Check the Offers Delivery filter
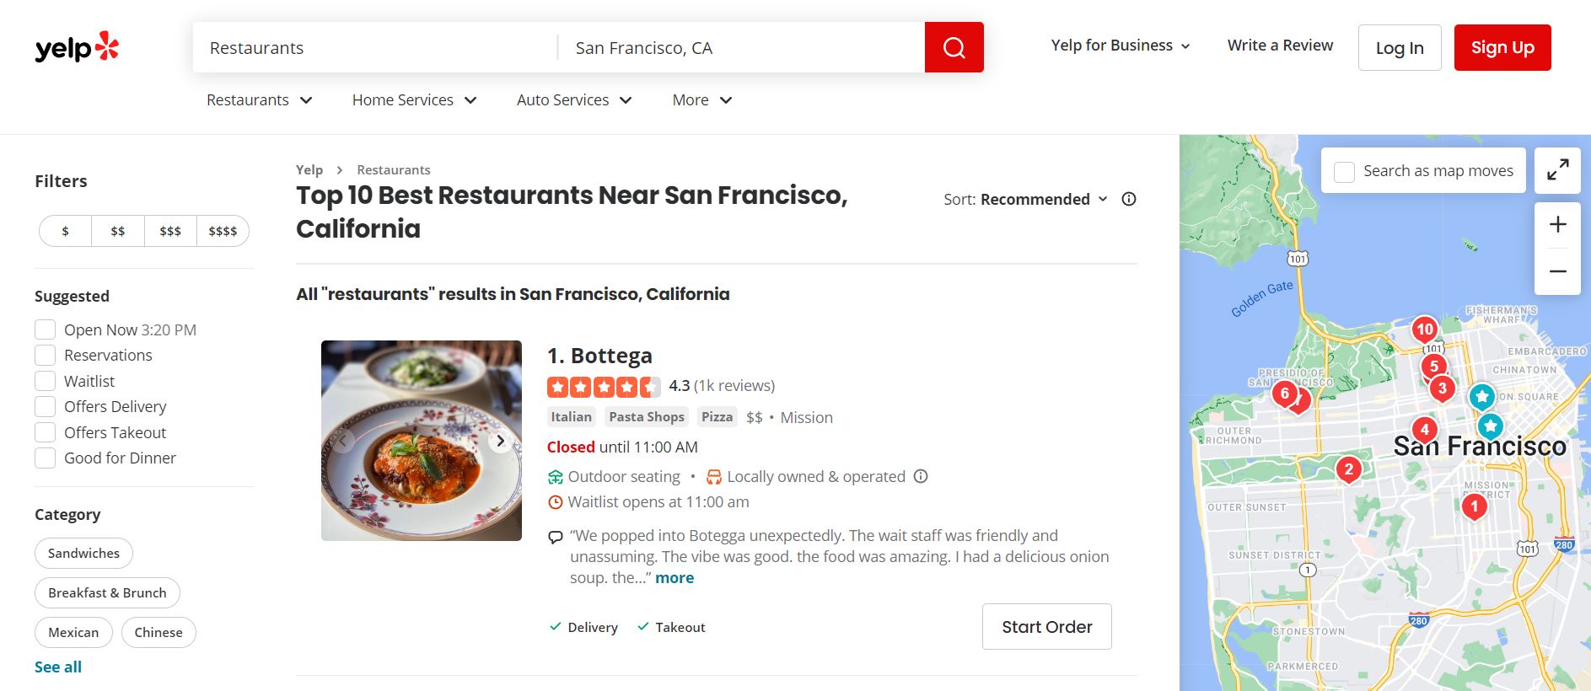1591x691 pixels. tap(45, 406)
